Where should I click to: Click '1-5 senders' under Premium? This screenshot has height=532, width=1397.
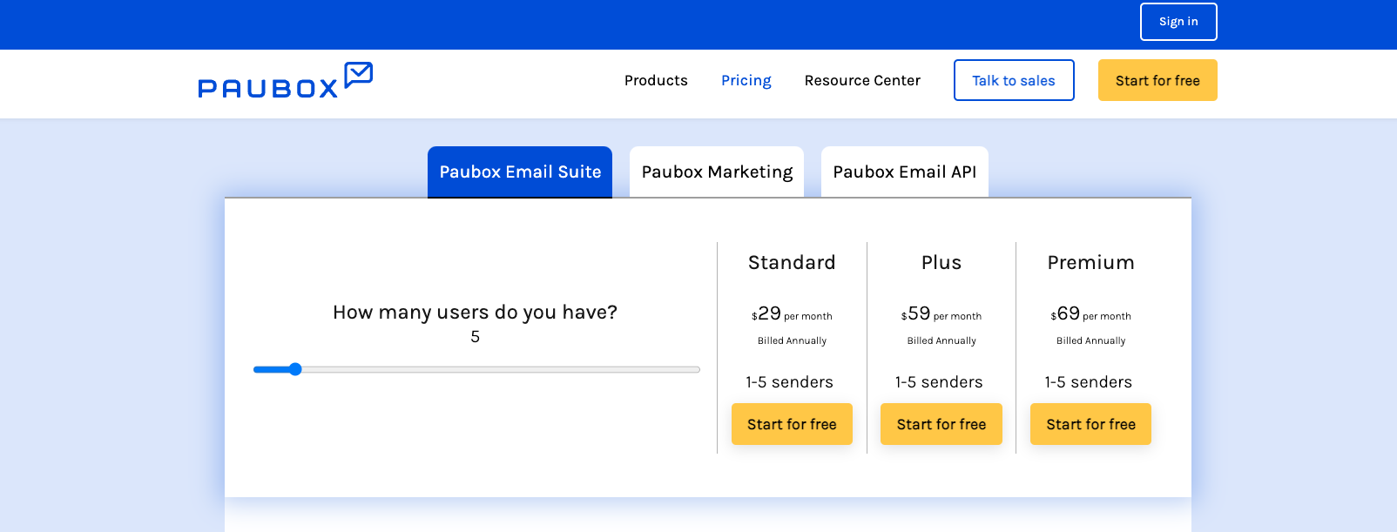pyautogui.click(x=1089, y=381)
